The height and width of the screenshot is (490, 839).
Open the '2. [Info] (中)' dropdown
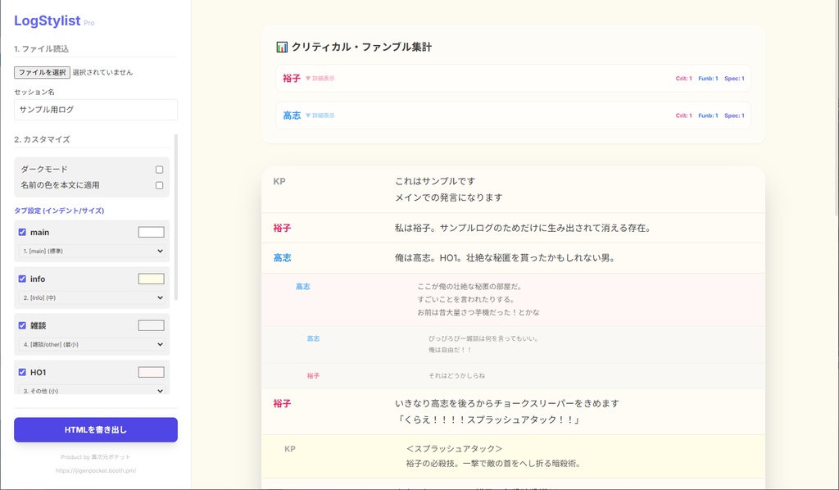pyautogui.click(x=92, y=297)
